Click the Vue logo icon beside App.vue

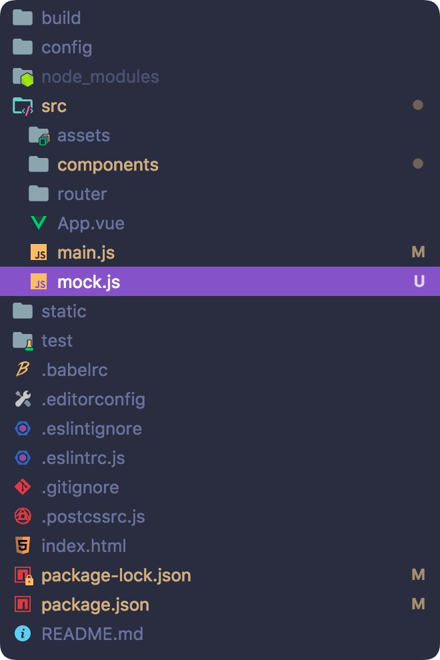[x=39, y=223]
